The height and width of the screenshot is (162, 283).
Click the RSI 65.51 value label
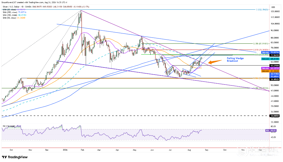(271, 130)
